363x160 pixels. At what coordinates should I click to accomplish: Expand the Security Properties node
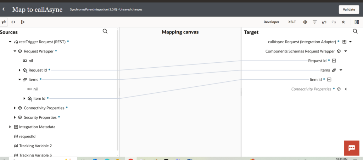pyautogui.click(x=15, y=117)
